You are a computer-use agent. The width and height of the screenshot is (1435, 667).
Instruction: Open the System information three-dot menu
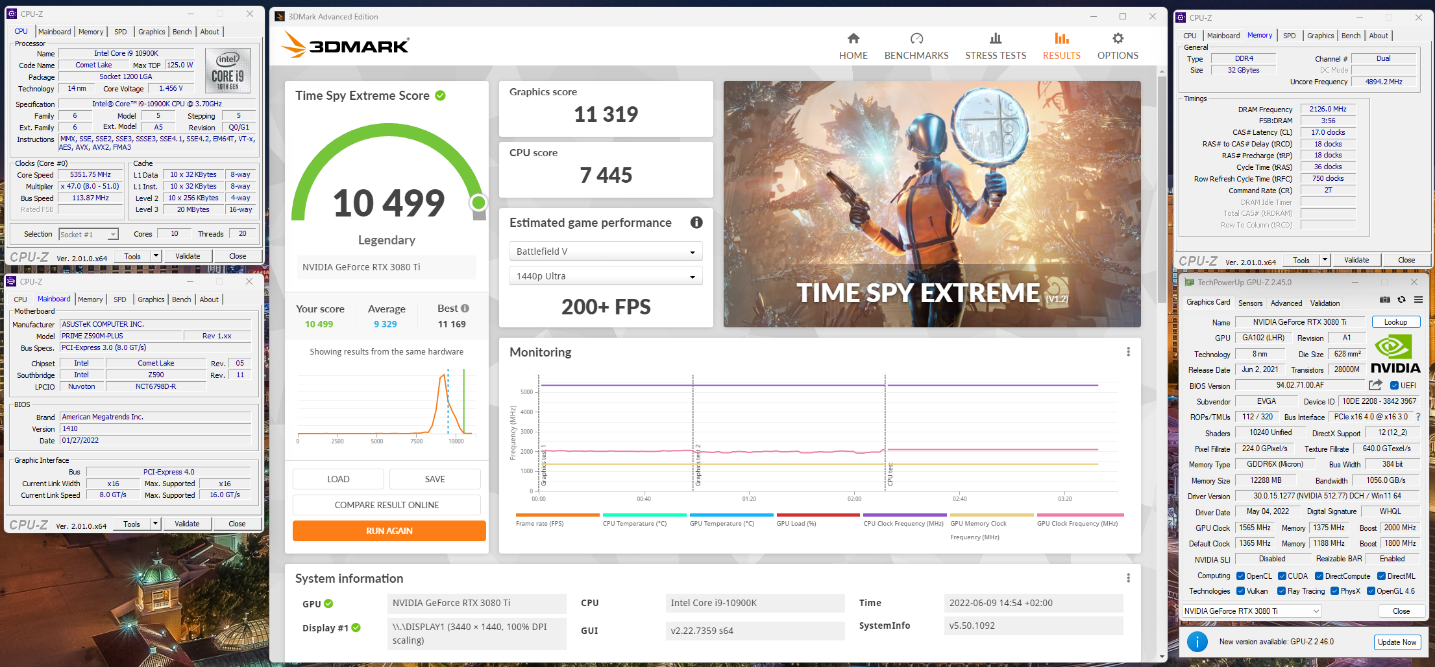[x=1128, y=578]
